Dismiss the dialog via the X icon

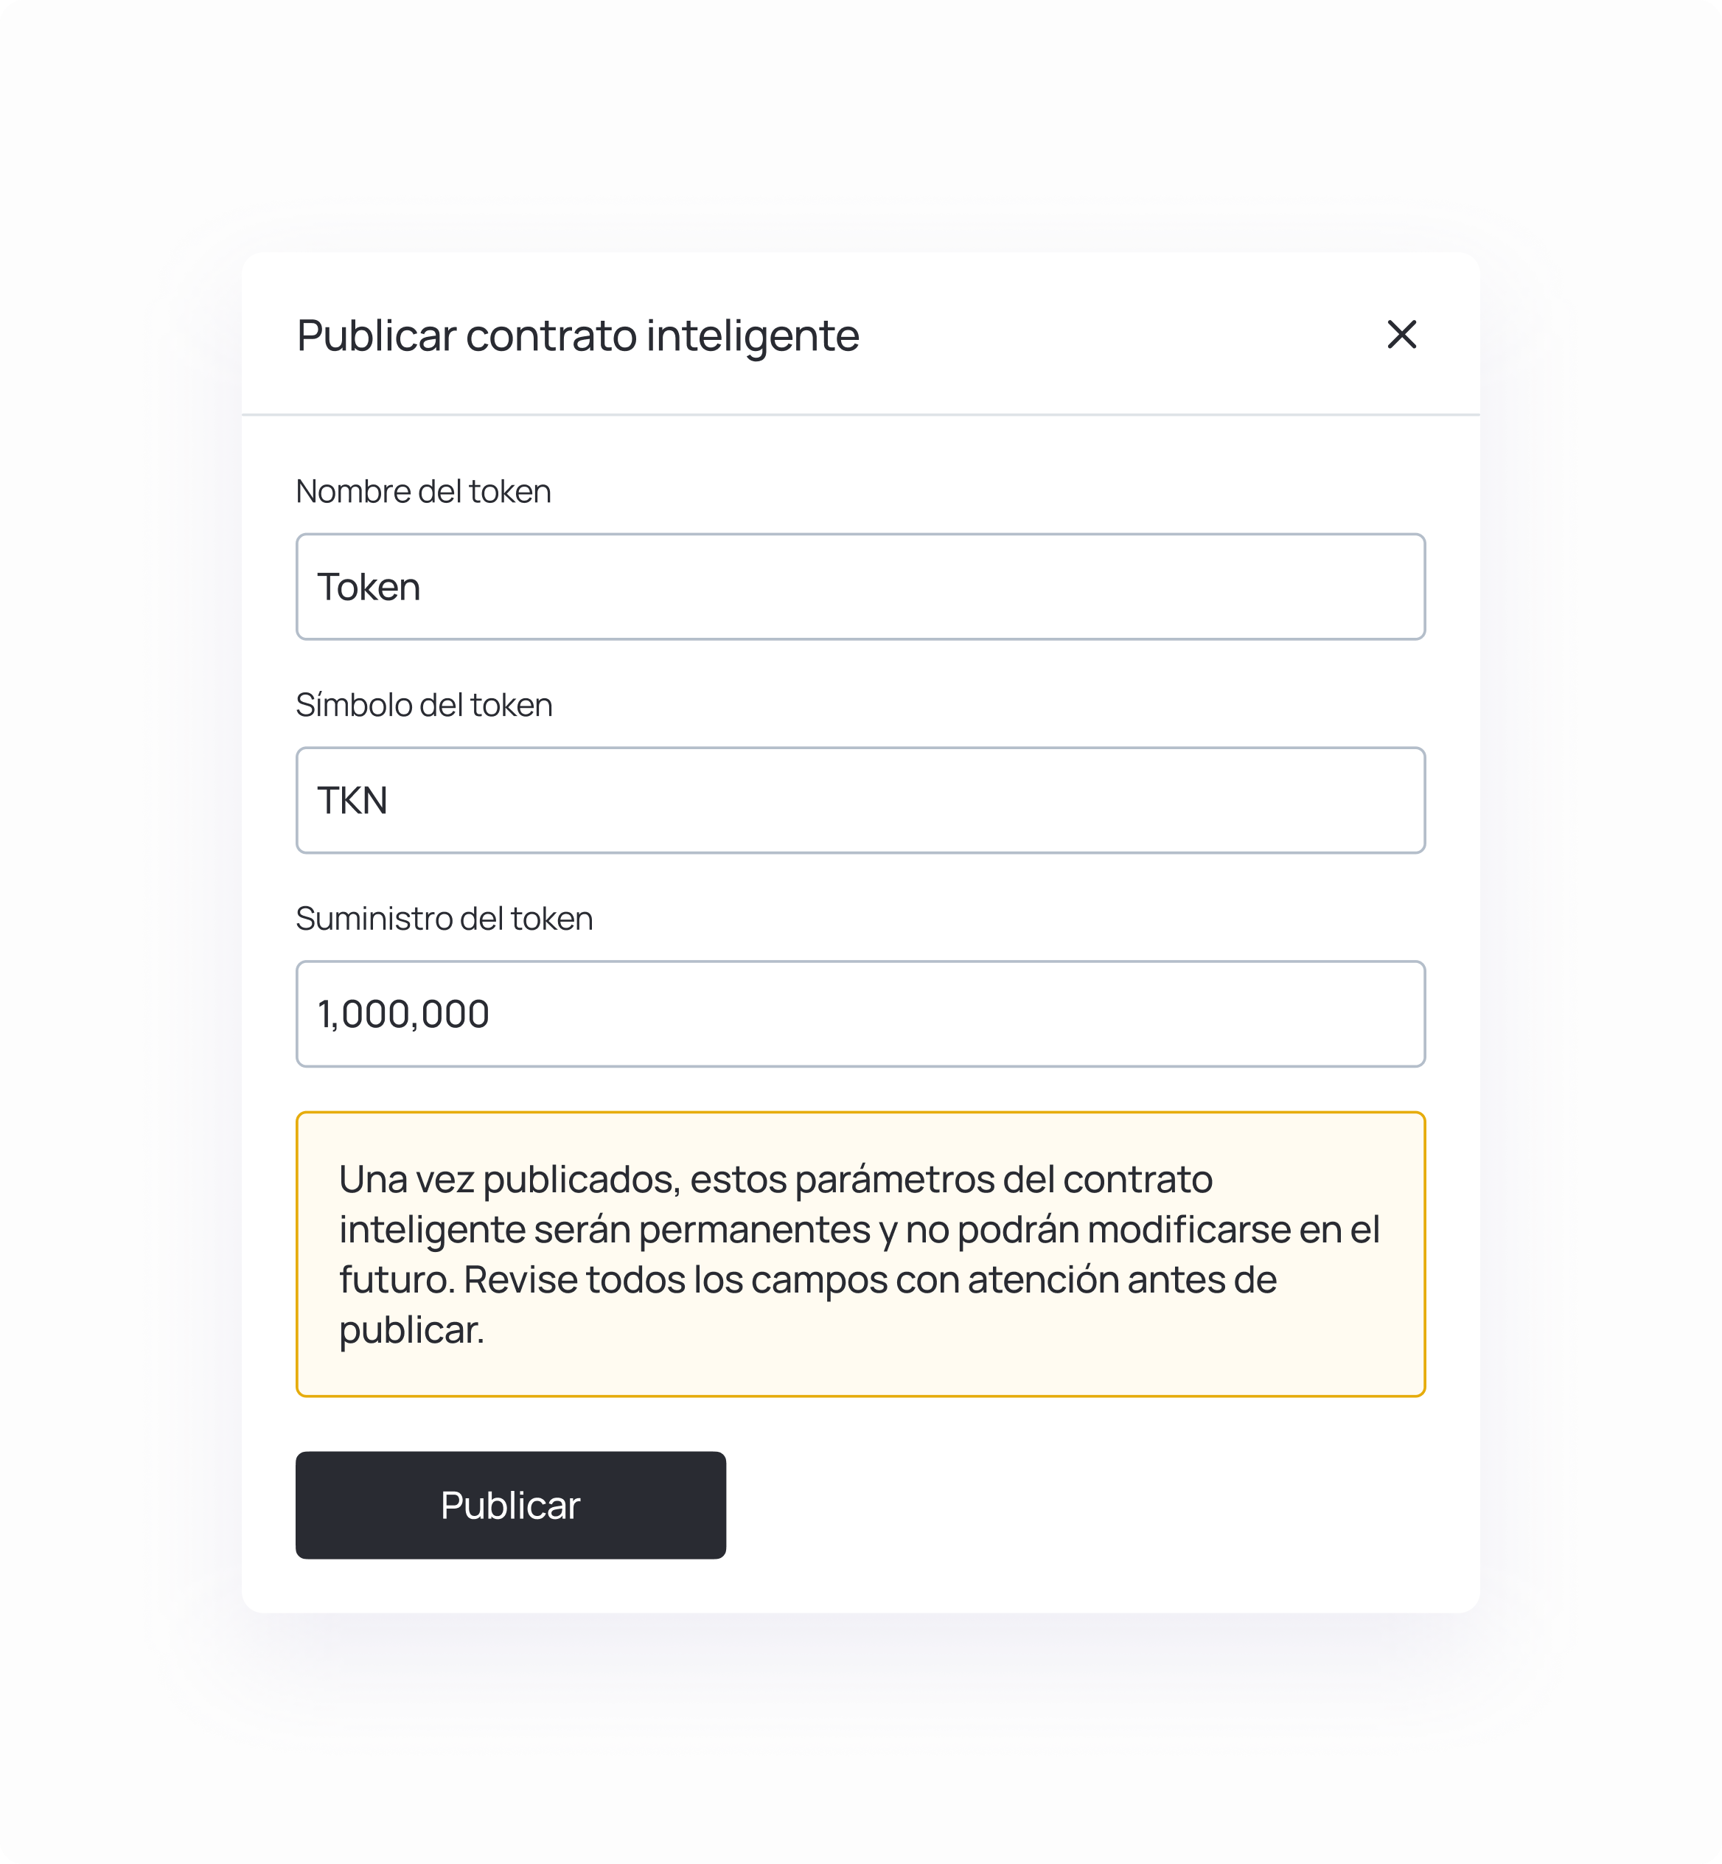coord(1404,335)
